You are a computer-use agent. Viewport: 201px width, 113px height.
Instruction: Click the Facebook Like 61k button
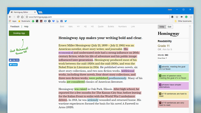pyautogui.click(x=14, y=60)
